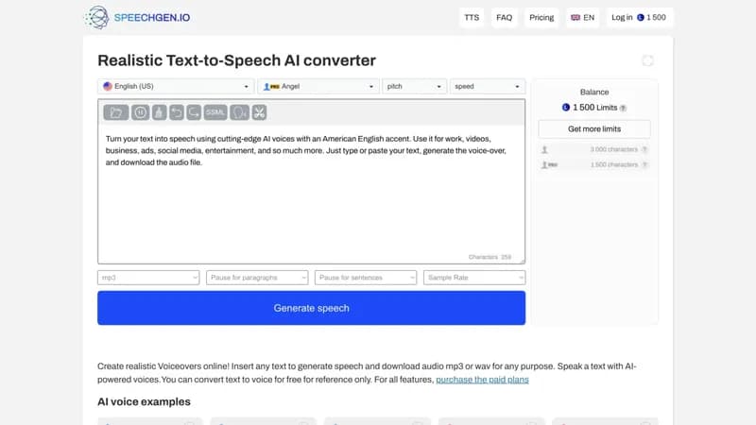Viewport: 756px width, 425px height.
Task: Open the pitch dropdown
Action: click(415, 86)
